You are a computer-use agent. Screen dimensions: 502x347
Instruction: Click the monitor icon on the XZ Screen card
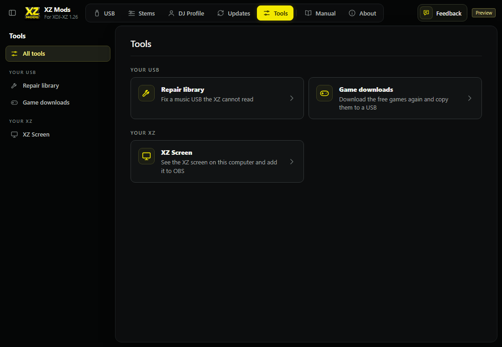[146, 156]
